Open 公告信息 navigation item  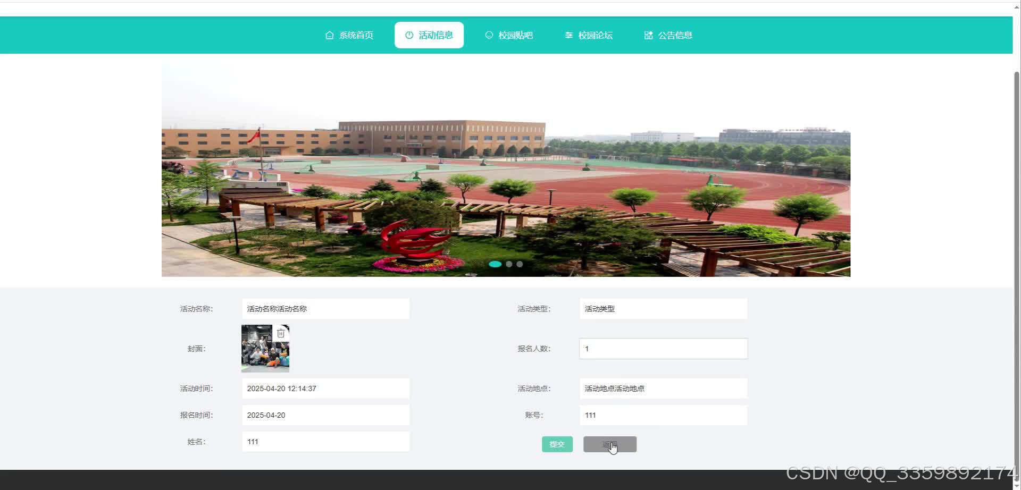668,35
